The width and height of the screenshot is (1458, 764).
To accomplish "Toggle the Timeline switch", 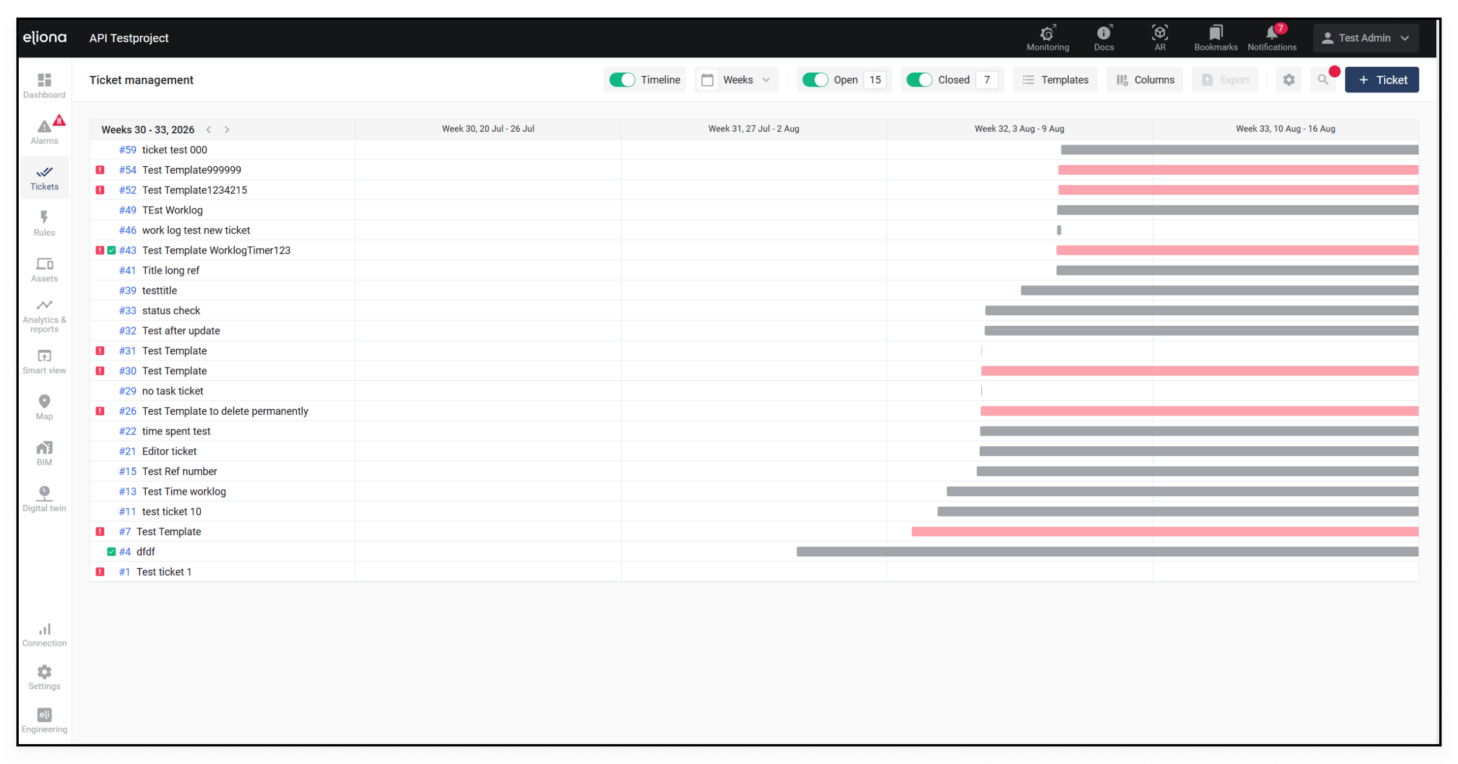I will 622,80.
